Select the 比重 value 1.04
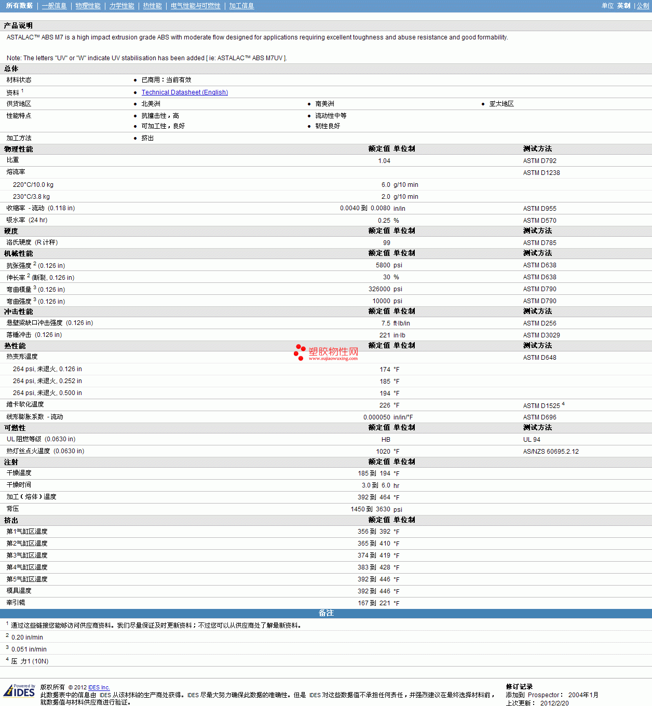Screen dimensions: 652x706 click(384, 161)
